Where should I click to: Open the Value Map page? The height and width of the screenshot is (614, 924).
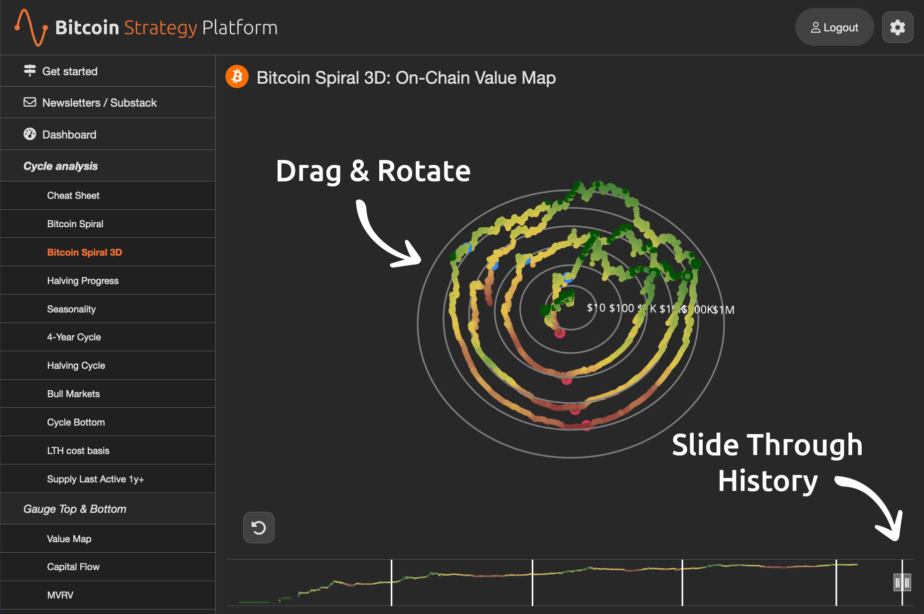point(108,539)
